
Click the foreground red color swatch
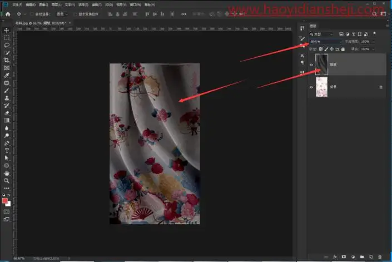(5, 200)
